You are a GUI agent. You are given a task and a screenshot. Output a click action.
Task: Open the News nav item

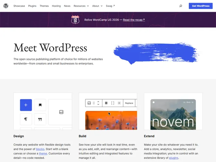[67, 6]
